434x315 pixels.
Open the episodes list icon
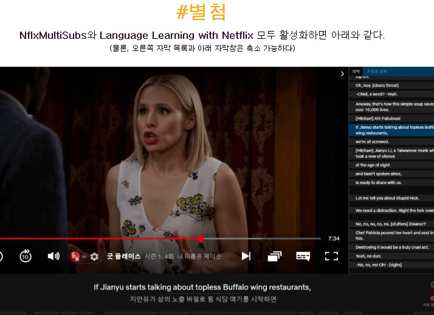coord(275,256)
